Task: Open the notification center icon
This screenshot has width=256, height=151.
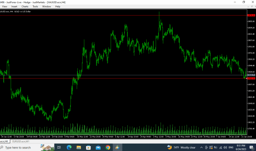Action: point(251,147)
